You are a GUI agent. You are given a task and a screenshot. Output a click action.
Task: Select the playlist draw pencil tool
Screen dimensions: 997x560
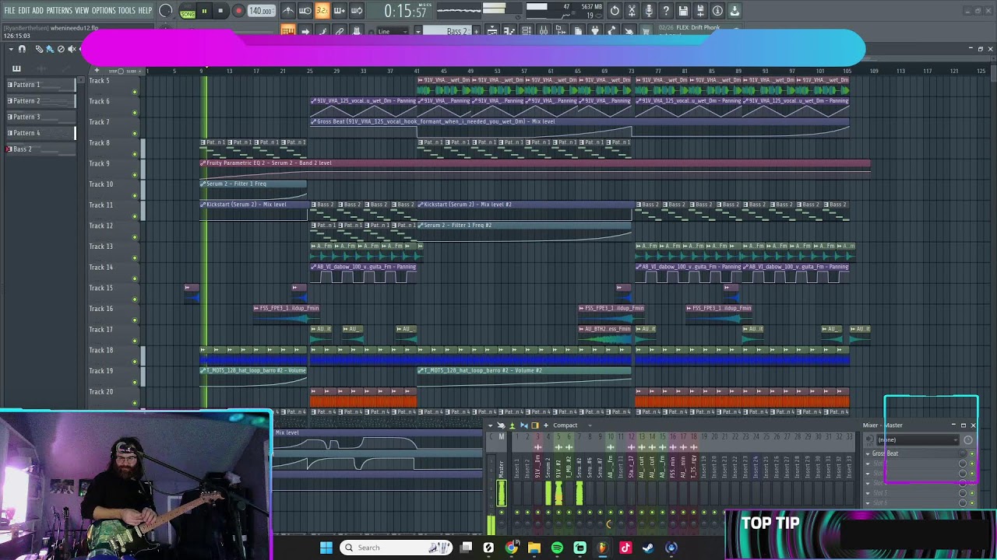coord(41,49)
